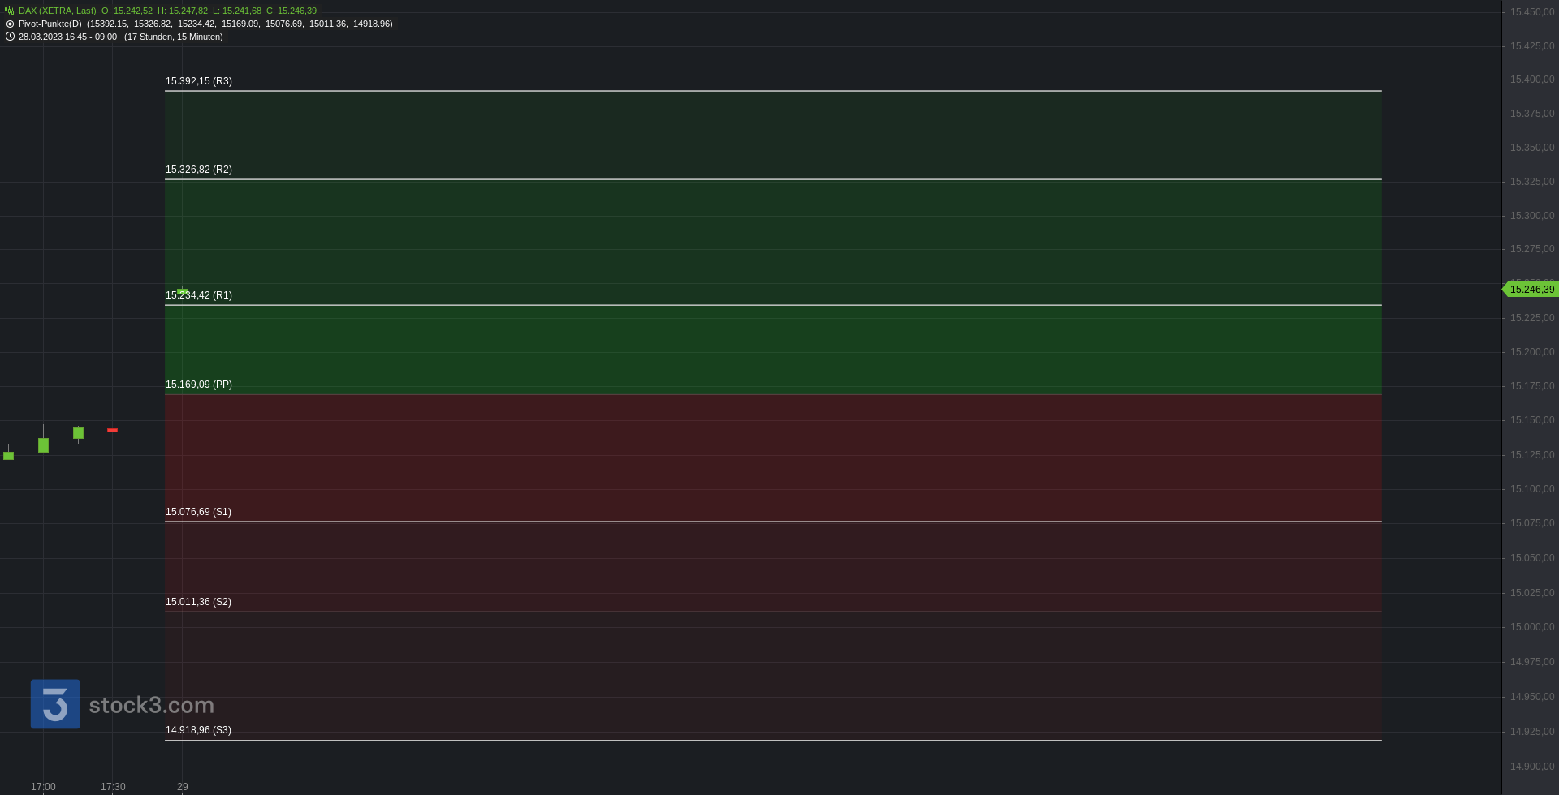The height and width of the screenshot is (795, 1559).
Task: Click the red candle near 17:30
Action: pyautogui.click(x=113, y=430)
